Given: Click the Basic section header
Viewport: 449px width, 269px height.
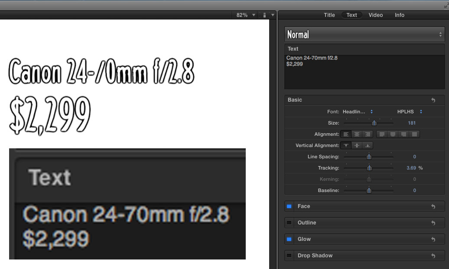Looking at the screenshot, I should 364,100.
